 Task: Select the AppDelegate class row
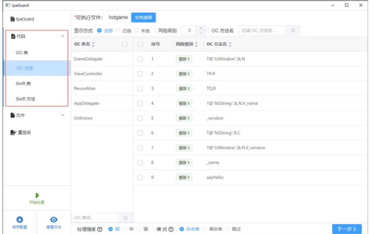point(102,104)
